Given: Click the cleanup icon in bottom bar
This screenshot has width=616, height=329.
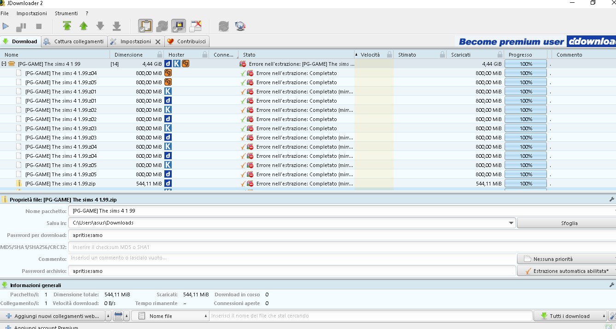Looking at the screenshot, I should click(x=118, y=316).
